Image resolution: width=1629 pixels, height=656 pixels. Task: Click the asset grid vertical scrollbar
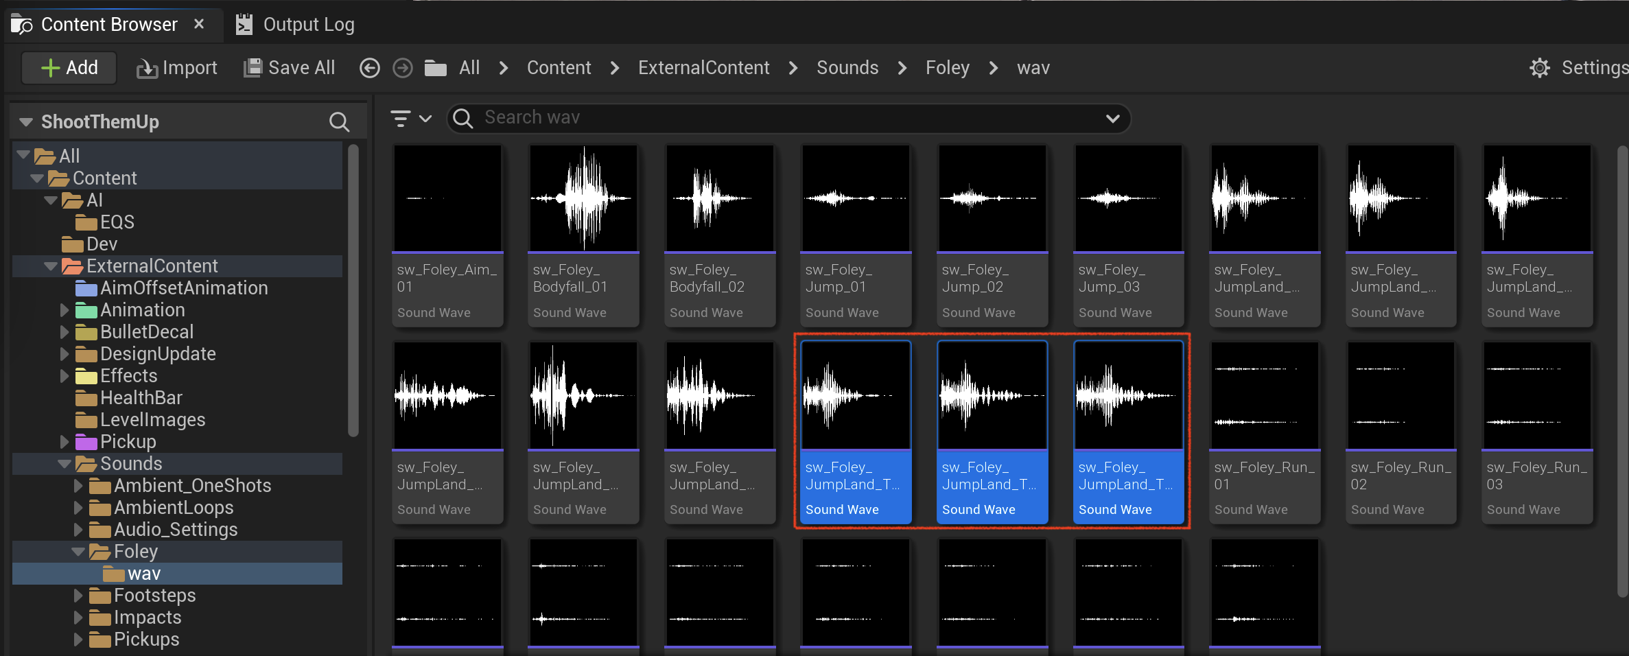[1622, 371]
